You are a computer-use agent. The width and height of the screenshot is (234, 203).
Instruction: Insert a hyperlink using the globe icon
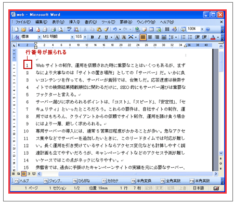137,30
